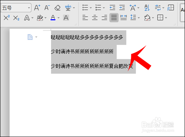Apply font color with the underlined A
Image resolution: width=185 pixels, height=137 pixels.
tap(53, 18)
